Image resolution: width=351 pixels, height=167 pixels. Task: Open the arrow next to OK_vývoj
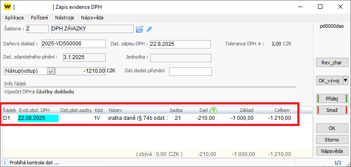coord(346,81)
